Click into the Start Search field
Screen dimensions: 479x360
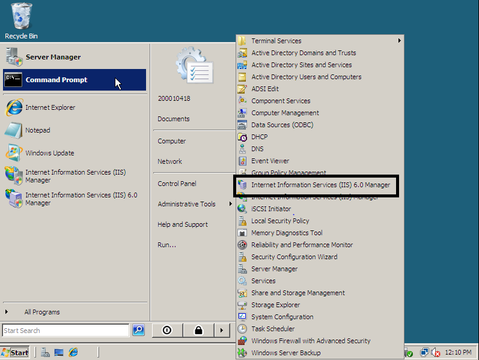tap(66, 331)
